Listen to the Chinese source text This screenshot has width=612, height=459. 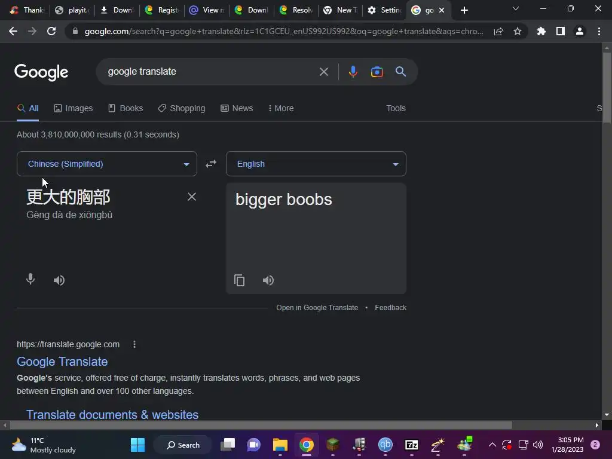59,280
